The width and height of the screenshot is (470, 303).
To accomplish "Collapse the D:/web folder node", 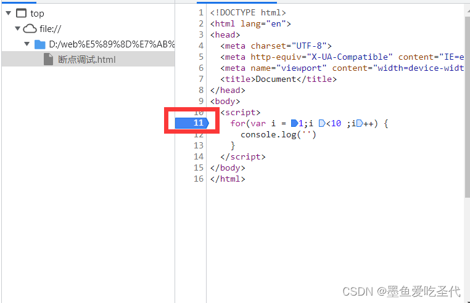I will 27,44.
